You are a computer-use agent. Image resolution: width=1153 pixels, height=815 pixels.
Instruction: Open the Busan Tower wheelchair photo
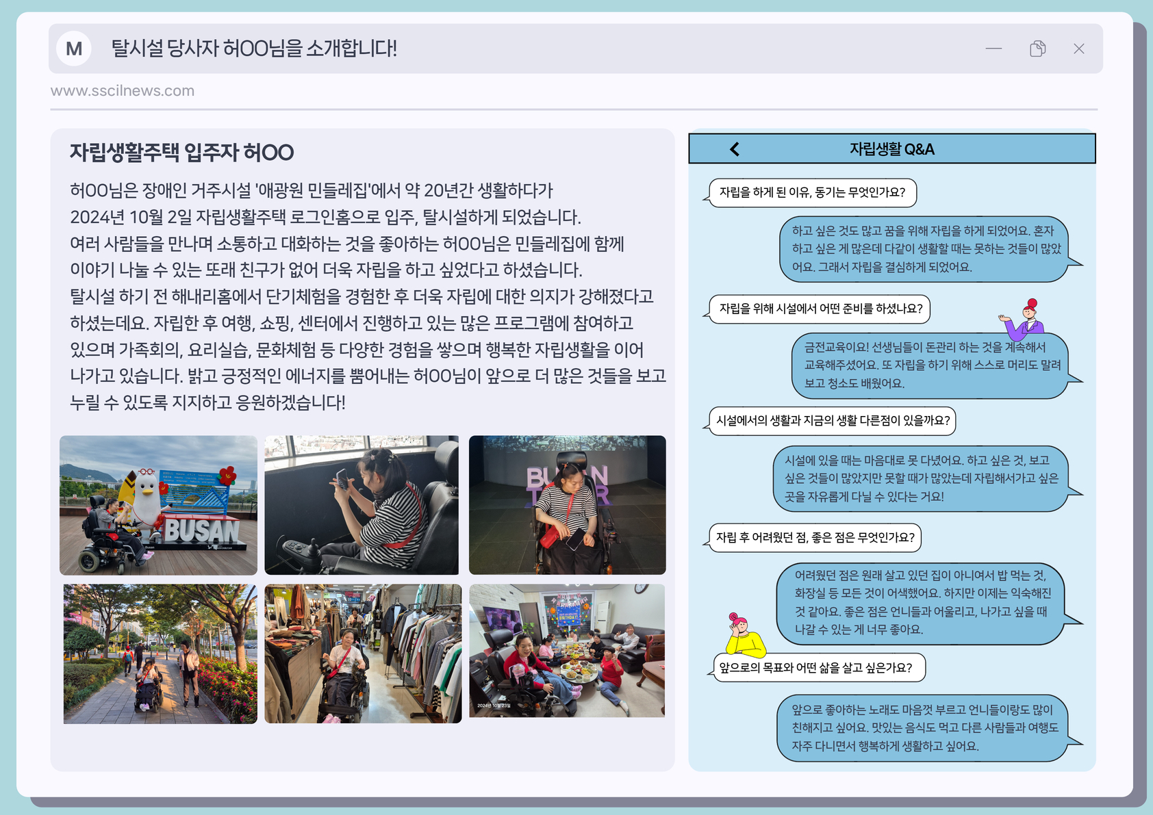[567, 505]
